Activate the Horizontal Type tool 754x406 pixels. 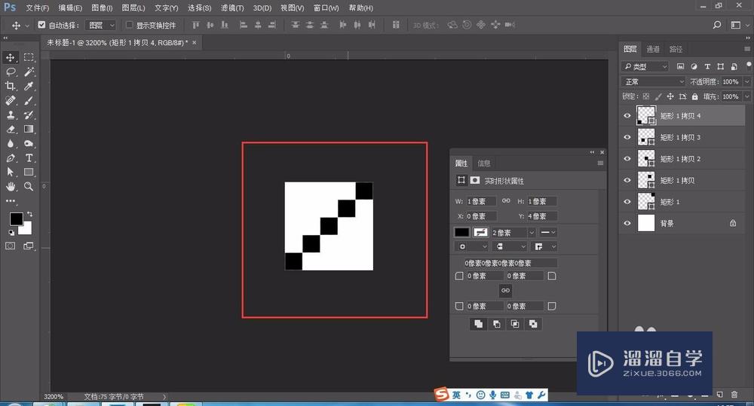[x=29, y=158]
